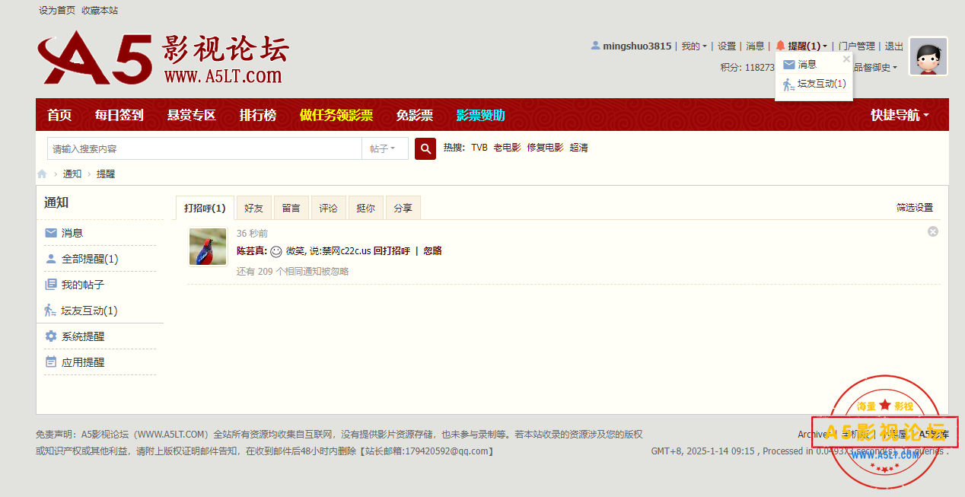
Task: Open 系统提醒 in the sidebar
Action: point(83,336)
